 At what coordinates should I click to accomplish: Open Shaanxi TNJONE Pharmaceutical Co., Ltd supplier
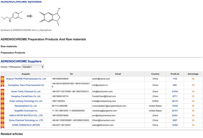coord(26,79)
